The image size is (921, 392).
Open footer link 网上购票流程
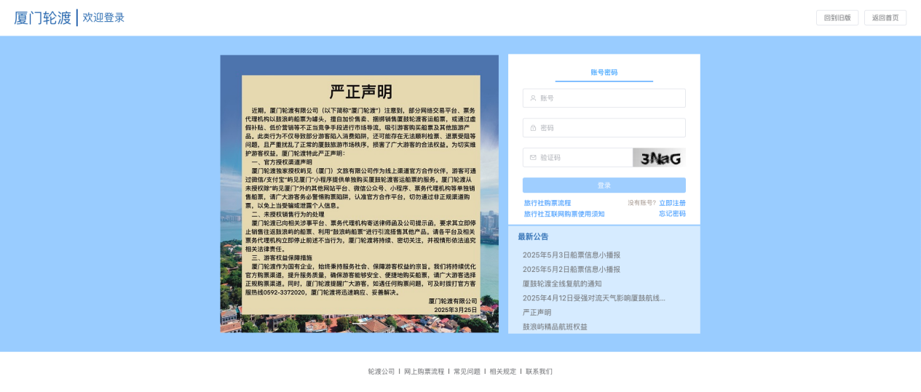click(x=424, y=372)
